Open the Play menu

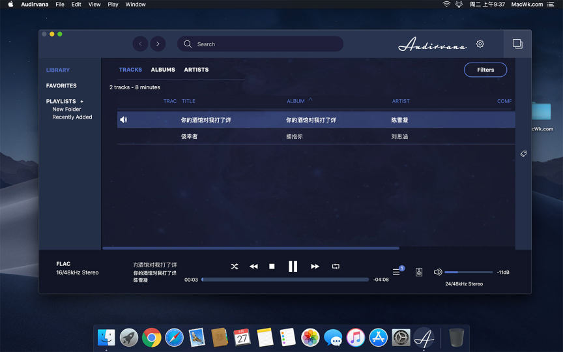[x=113, y=5]
